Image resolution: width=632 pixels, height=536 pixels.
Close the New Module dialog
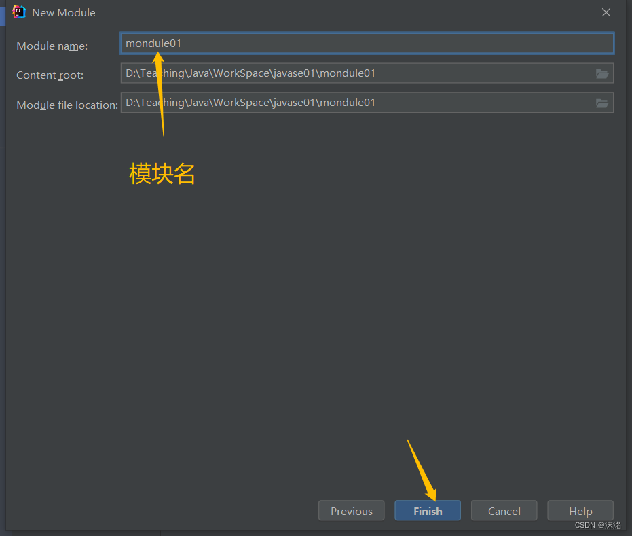[x=606, y=12]
